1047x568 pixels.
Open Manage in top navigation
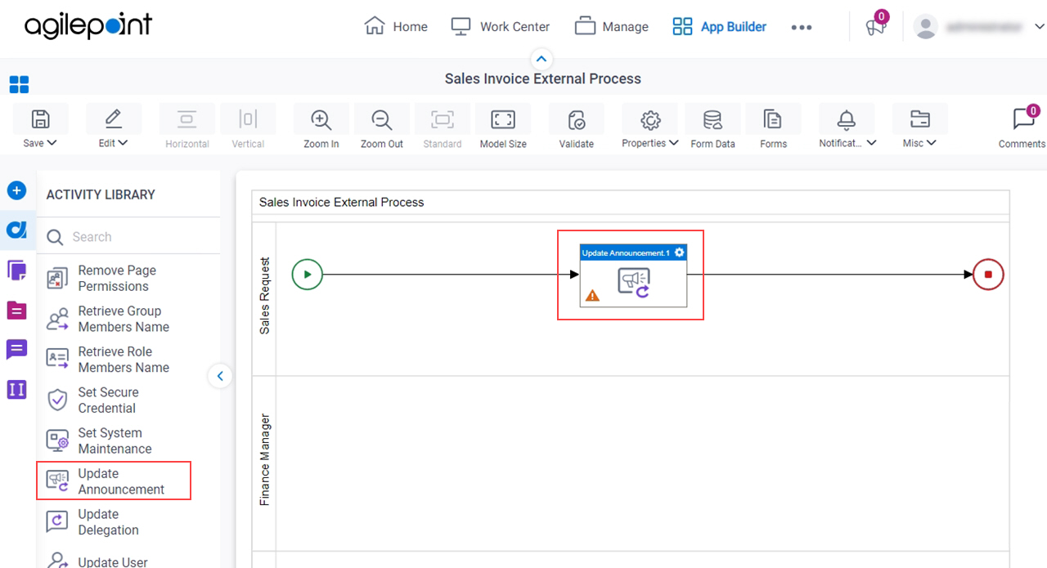coord(612,26)
